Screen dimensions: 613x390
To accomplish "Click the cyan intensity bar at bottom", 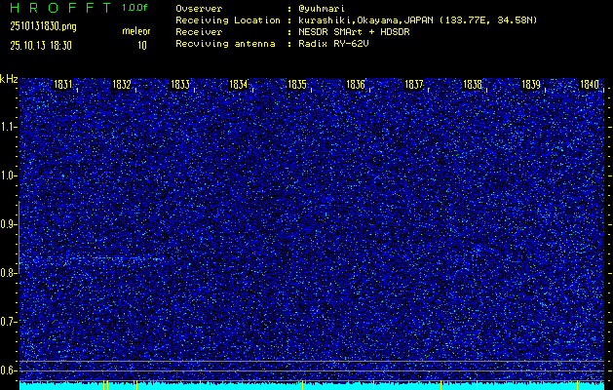I will tap(312, 386).
